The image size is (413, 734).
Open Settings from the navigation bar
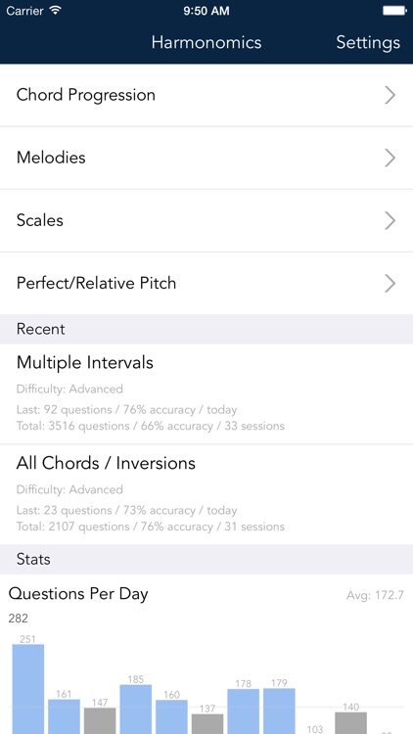pos(368,43)
